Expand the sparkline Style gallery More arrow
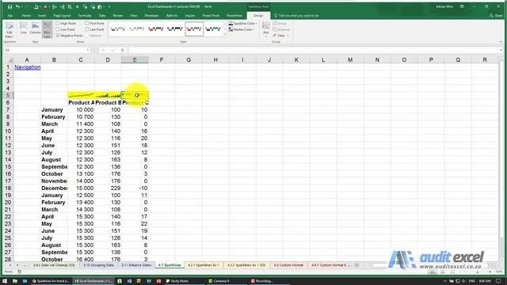The image size is (507, 285). click(x=225, y=35)
